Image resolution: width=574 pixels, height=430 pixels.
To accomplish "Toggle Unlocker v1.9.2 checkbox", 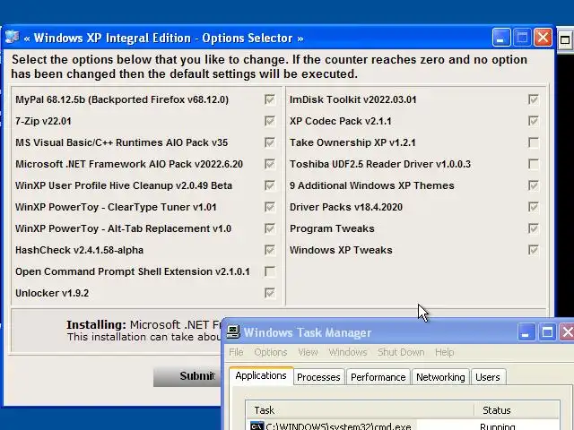I will [x=270, y=293].
